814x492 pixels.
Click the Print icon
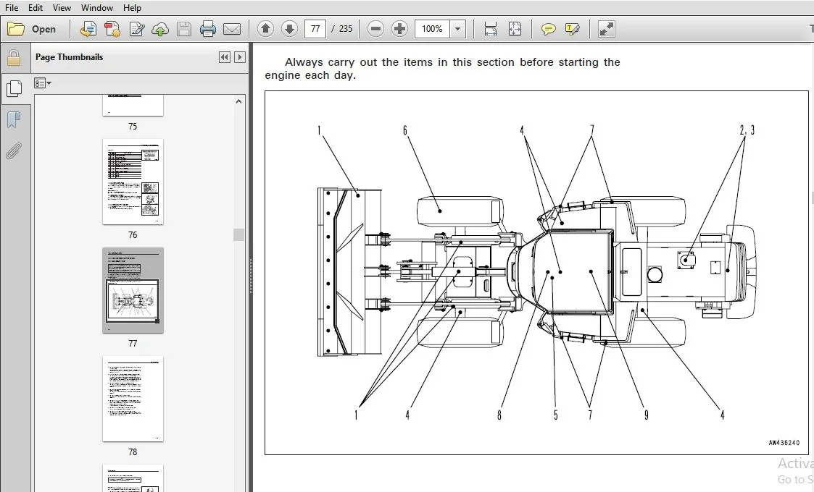(x=207, y=29)
